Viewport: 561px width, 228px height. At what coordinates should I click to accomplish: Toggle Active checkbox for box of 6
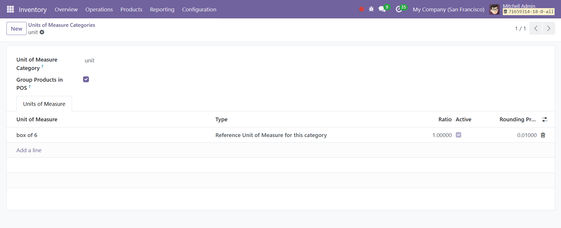click(x=459, y=135)
